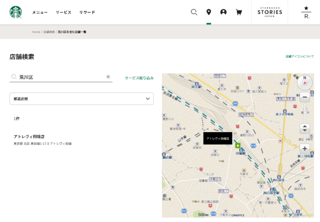Image resolution: width=320 pixels, height=222 pixels.
Task: Click the Starbucks Reserve star logo
Action: point(306,12)
